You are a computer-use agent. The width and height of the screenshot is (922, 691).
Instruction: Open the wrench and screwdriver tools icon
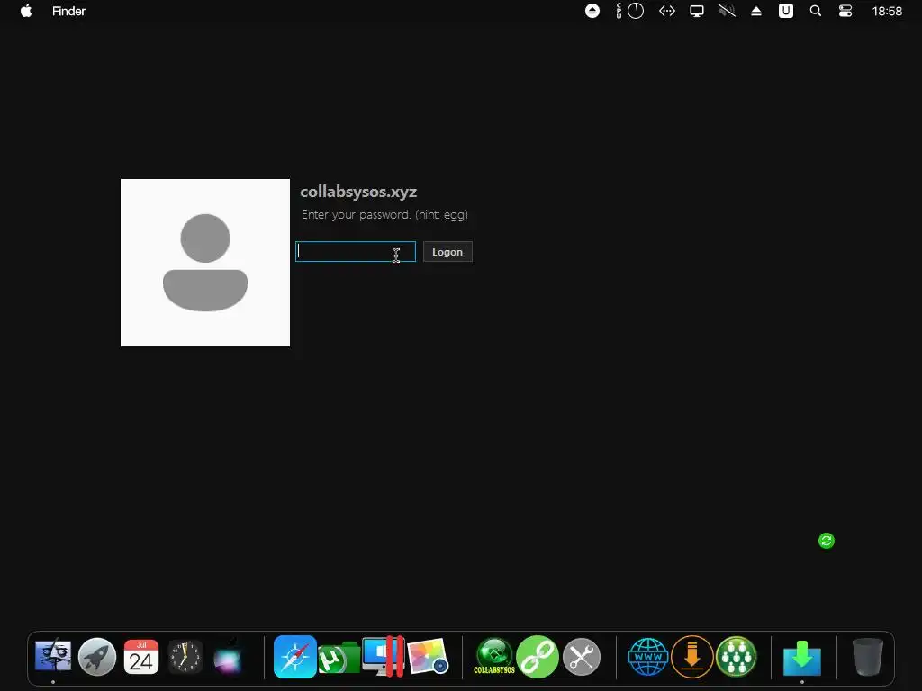point(582,656)
